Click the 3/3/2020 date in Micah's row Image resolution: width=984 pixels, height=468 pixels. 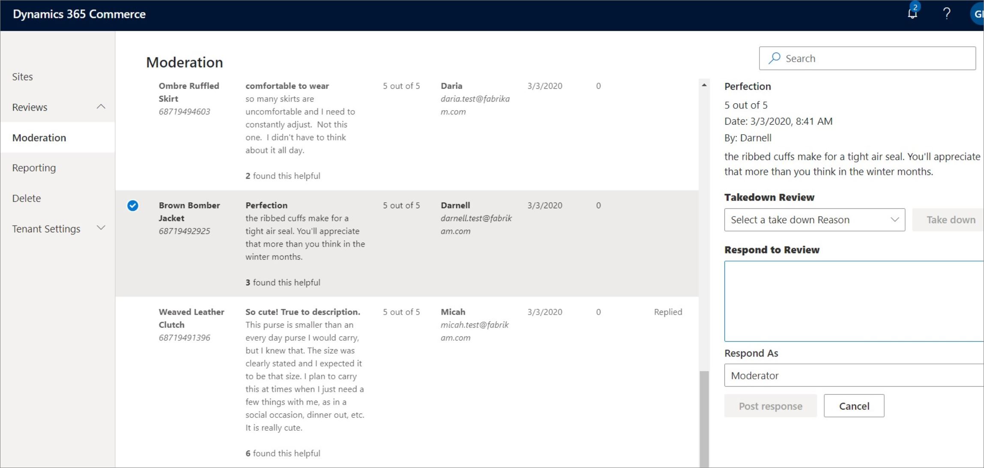pyautogui.click(x=545, y=312)
